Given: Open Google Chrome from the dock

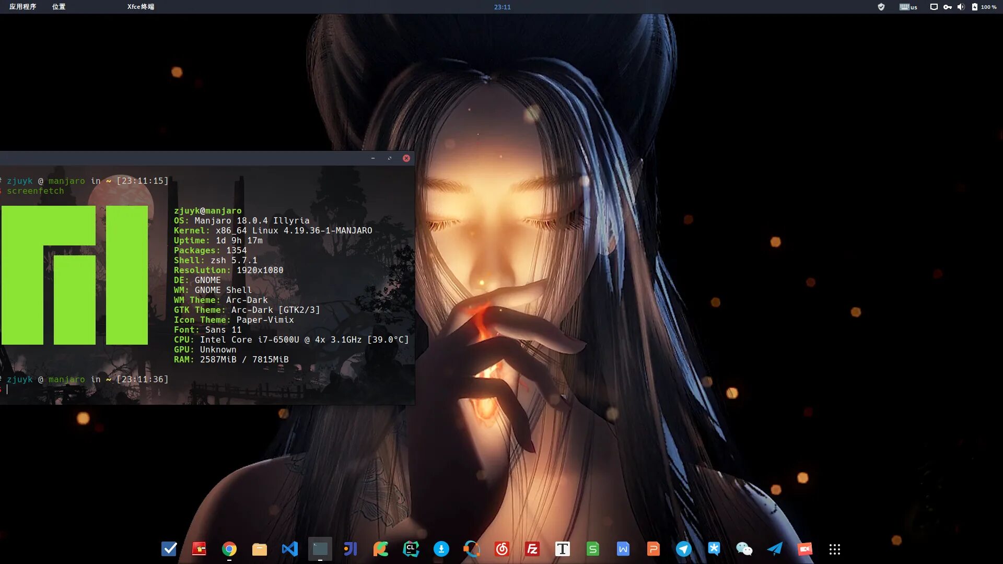Looking at the screenshot, I should pos(229,549).
